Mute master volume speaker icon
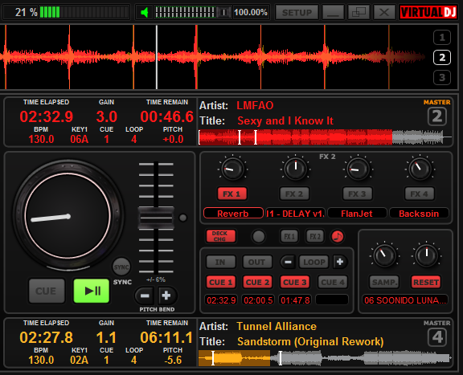 (145, 12)
